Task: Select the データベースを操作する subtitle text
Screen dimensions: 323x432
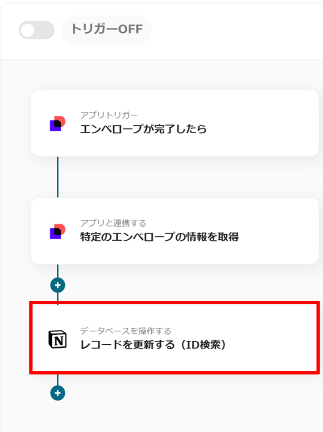Action: (125, 331)
